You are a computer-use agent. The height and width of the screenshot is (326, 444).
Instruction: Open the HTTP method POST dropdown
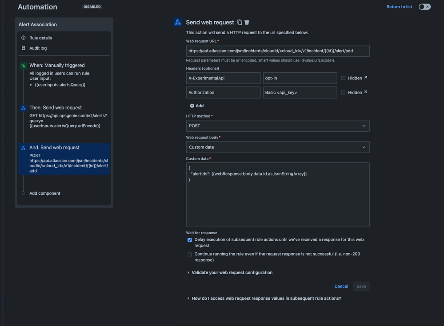tap(278, 126)
